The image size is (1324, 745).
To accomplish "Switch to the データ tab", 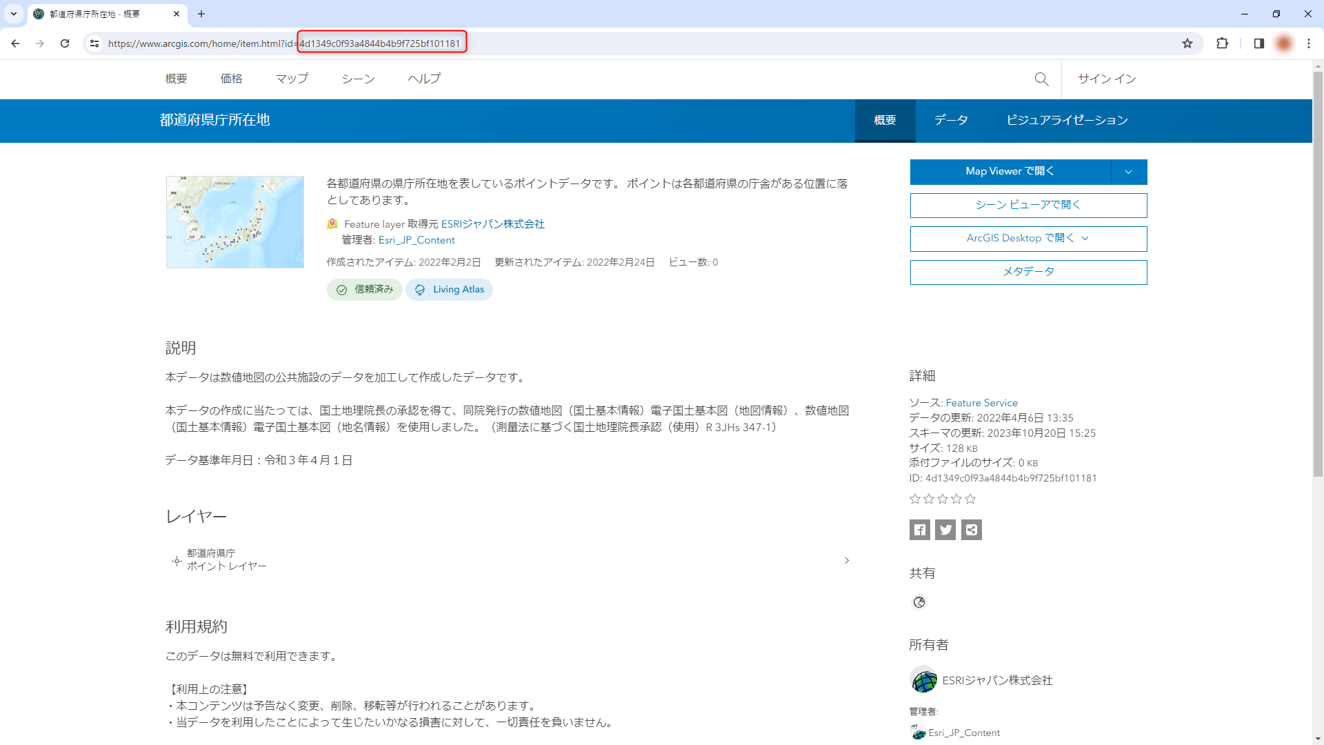I will tap(952, 121).
